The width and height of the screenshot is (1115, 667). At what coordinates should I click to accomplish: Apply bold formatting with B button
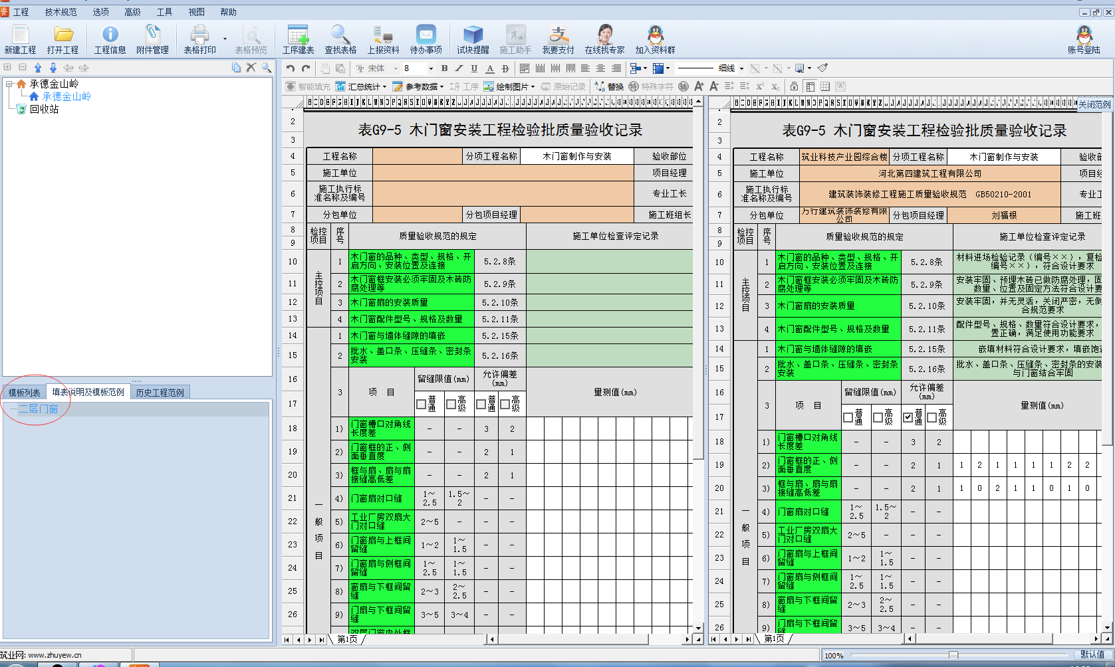(444, 68)
